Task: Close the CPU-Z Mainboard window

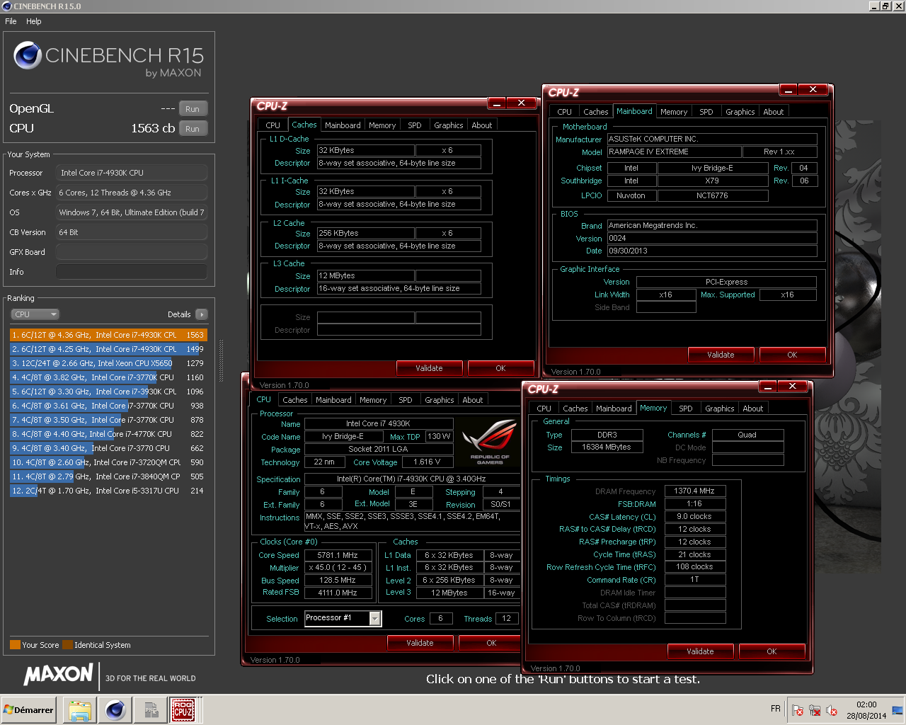Action: click(813, 90)
